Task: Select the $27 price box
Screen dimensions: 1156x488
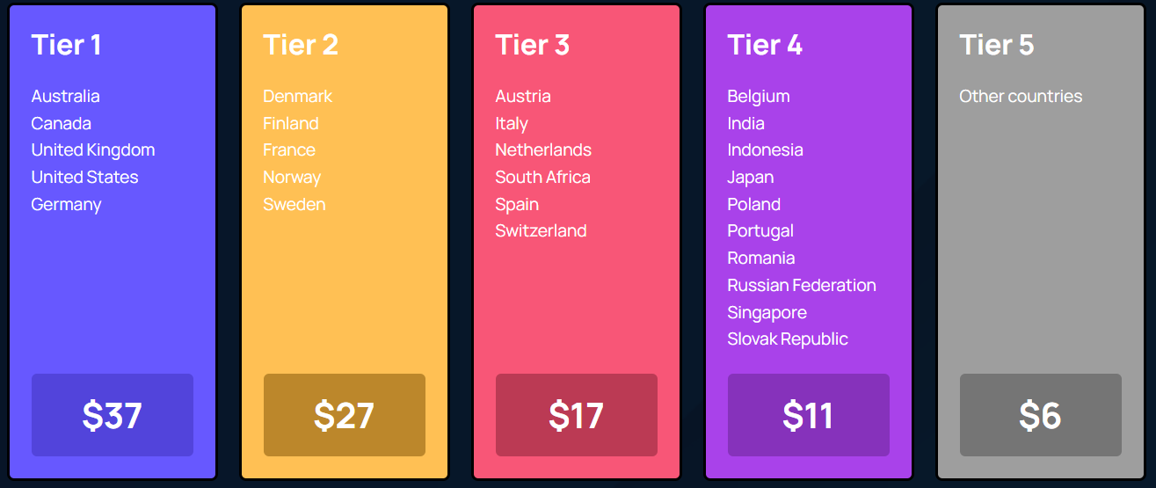Action: click(x=345, y=415)
